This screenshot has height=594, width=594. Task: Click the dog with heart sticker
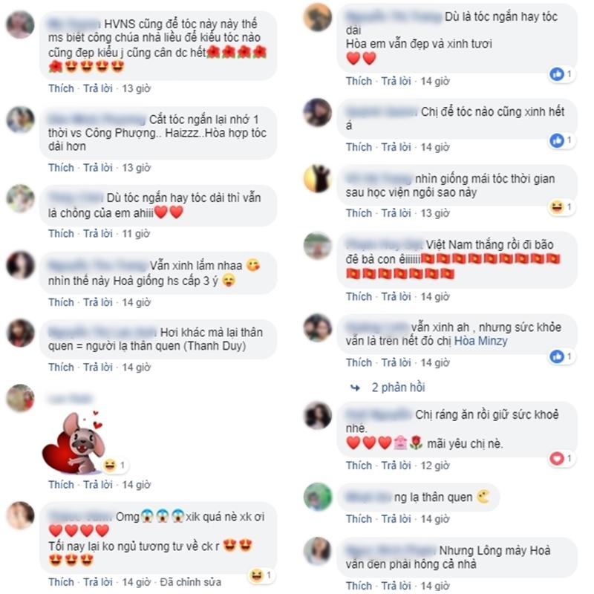pyautogui.click(x=73, y=443)
